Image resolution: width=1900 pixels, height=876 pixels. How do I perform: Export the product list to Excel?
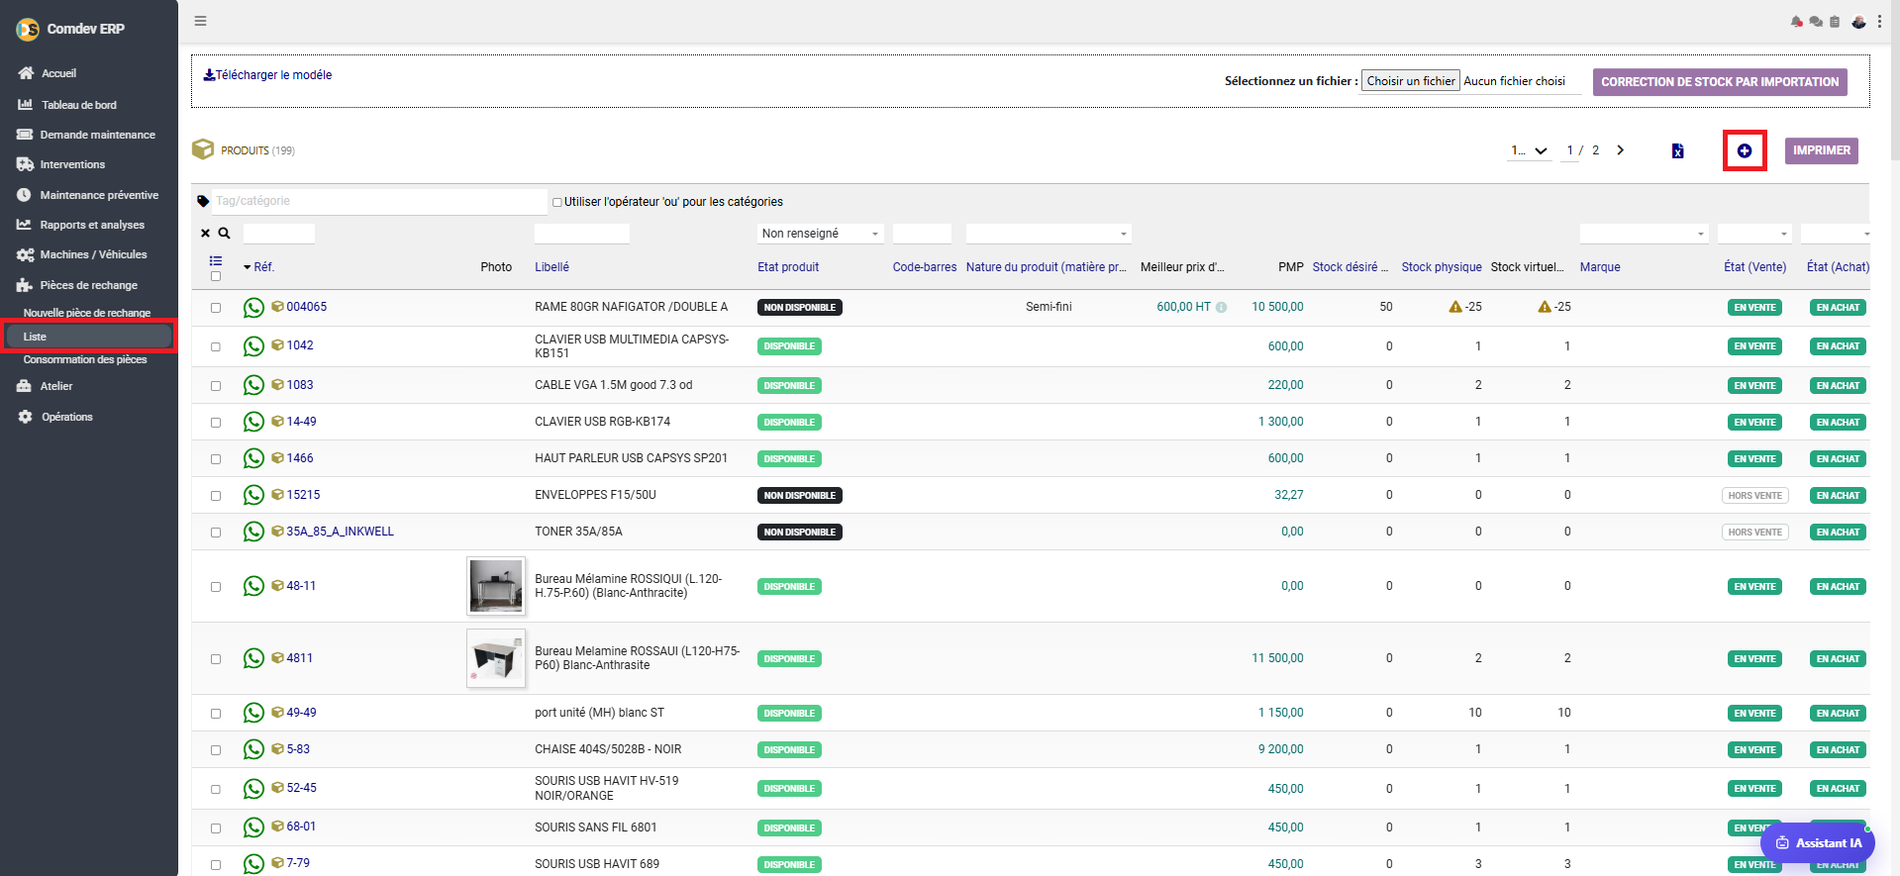coord(1677,150)
